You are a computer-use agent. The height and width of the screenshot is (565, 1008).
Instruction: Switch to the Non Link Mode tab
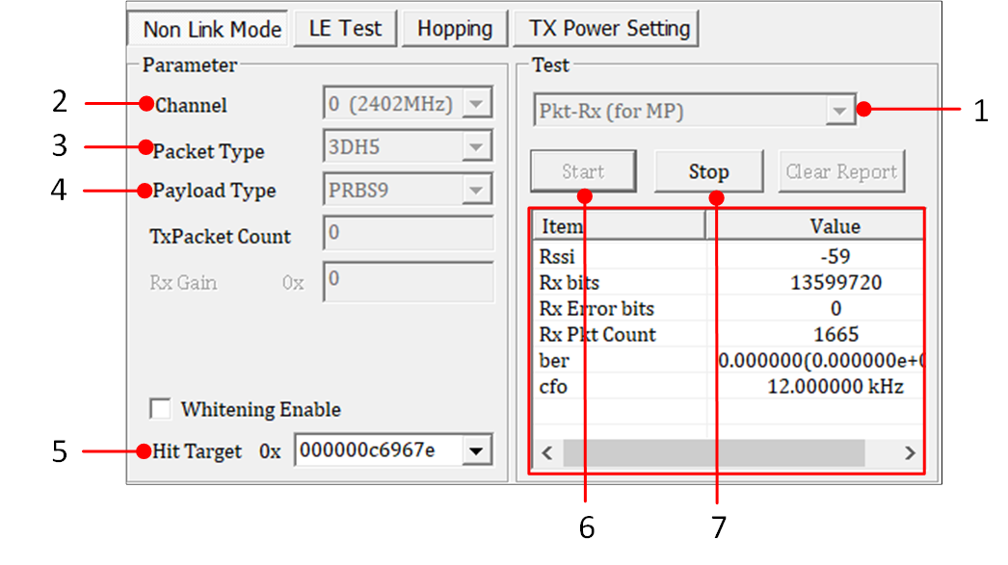point(211,29)
